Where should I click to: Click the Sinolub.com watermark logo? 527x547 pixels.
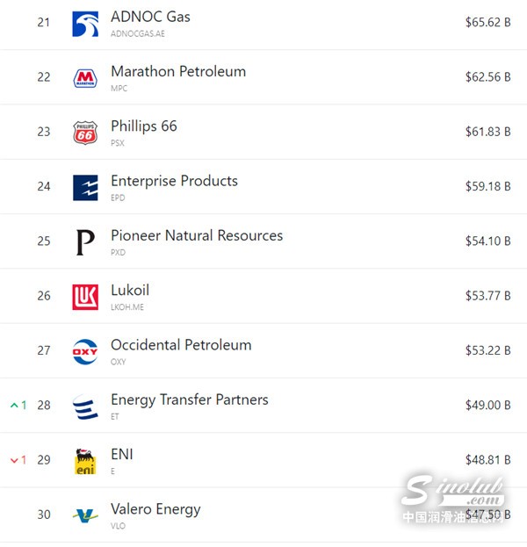pyautogui.click(x=454, y=499)
